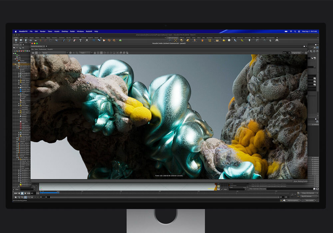
Task: Open the beauty render plane dropdown
Action: coord(67,53)
